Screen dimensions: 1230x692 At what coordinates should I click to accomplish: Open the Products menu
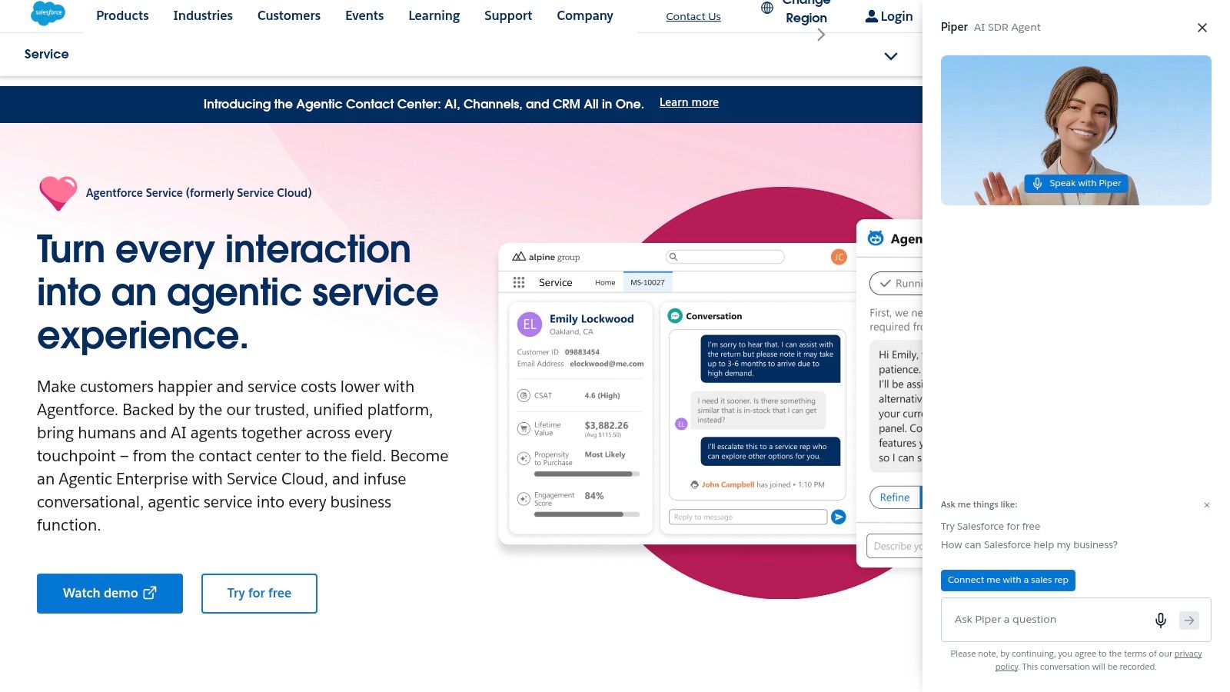tap(122, 15)
